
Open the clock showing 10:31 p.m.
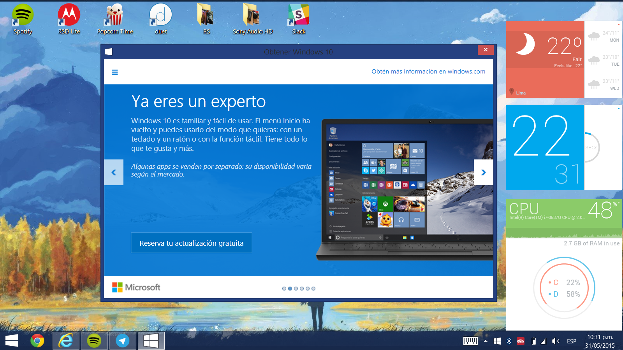point(600,341)
